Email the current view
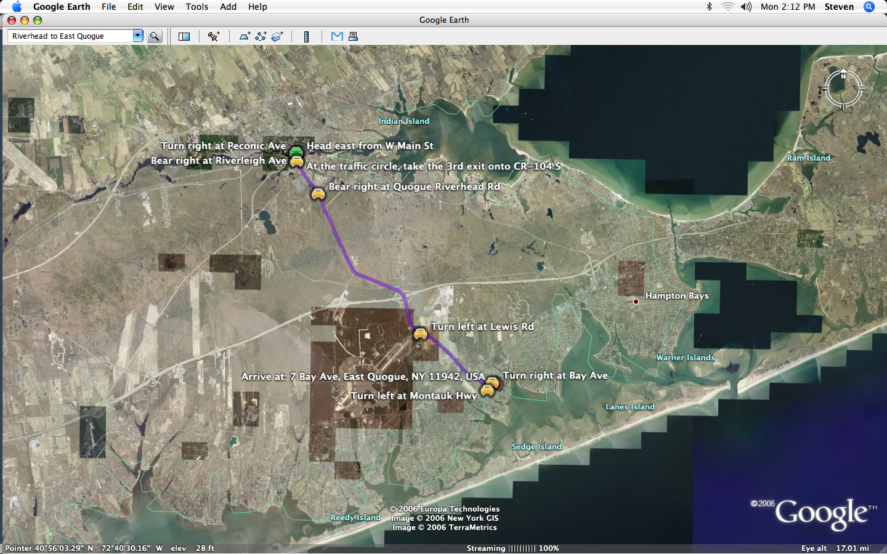 pos(337,36)
